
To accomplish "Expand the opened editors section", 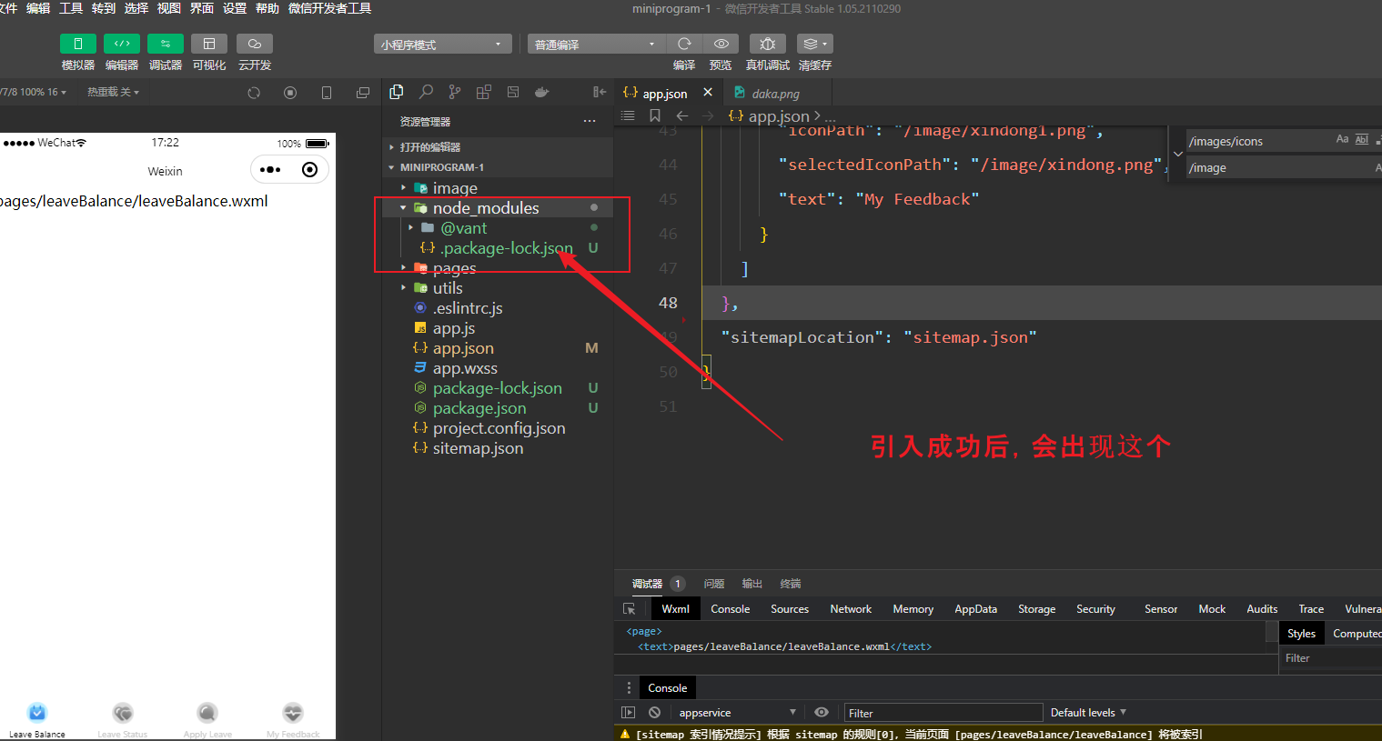I will (x=498, y=147).
